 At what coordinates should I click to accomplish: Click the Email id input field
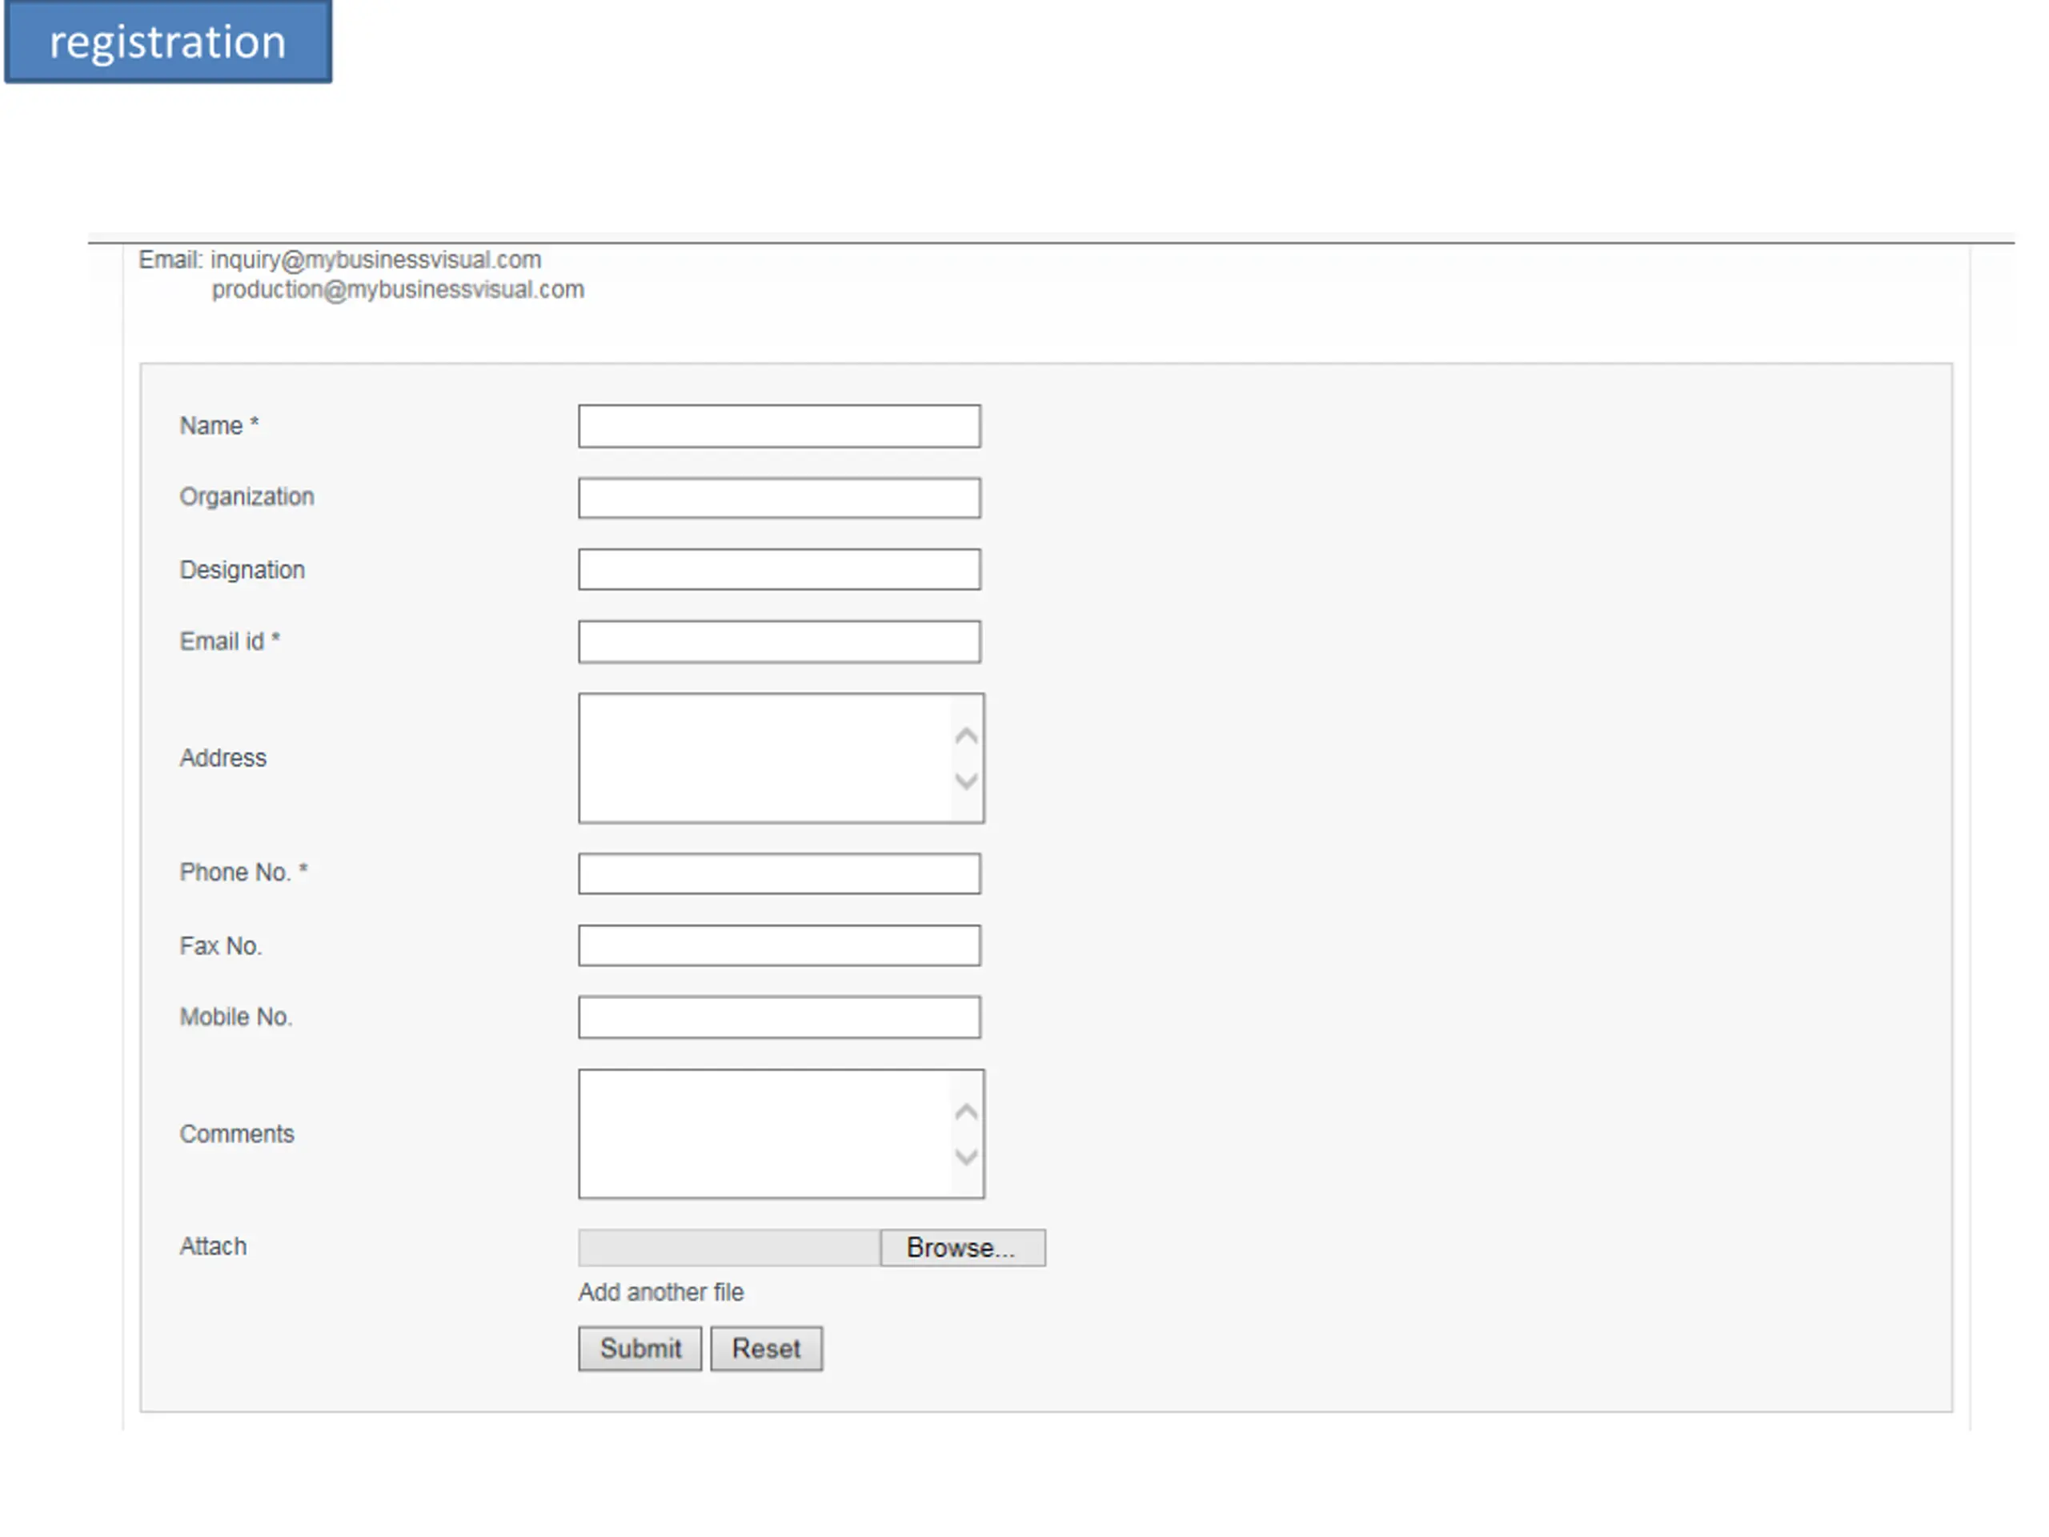pyautogui.click(x=779, y=641)
